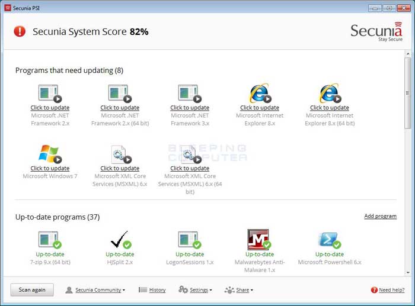Open the Share dropdown menu
This screenshot has height=306, width=415.
pyautogui.click(x=239, y=290)
